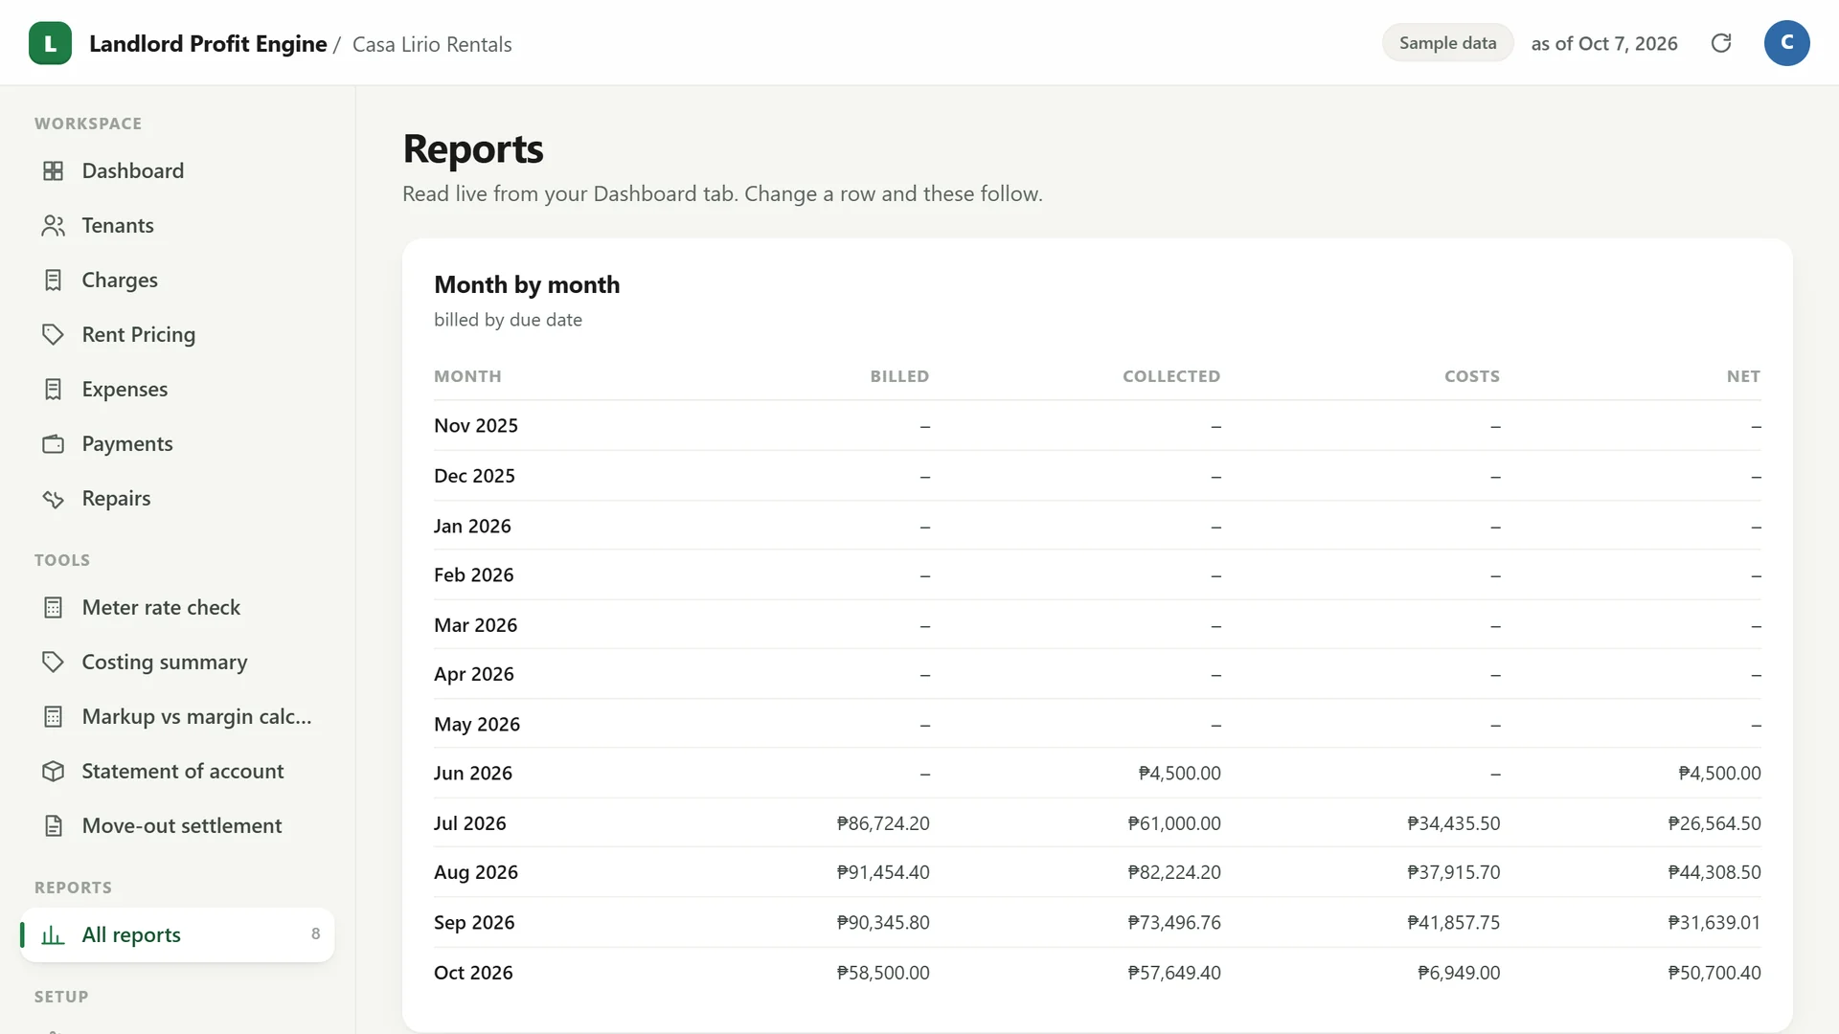The height and width of the screenshot is (1034, 1839).
Task: Navigate to Payments
Action: pyautogui.click(x=177, y=443)
